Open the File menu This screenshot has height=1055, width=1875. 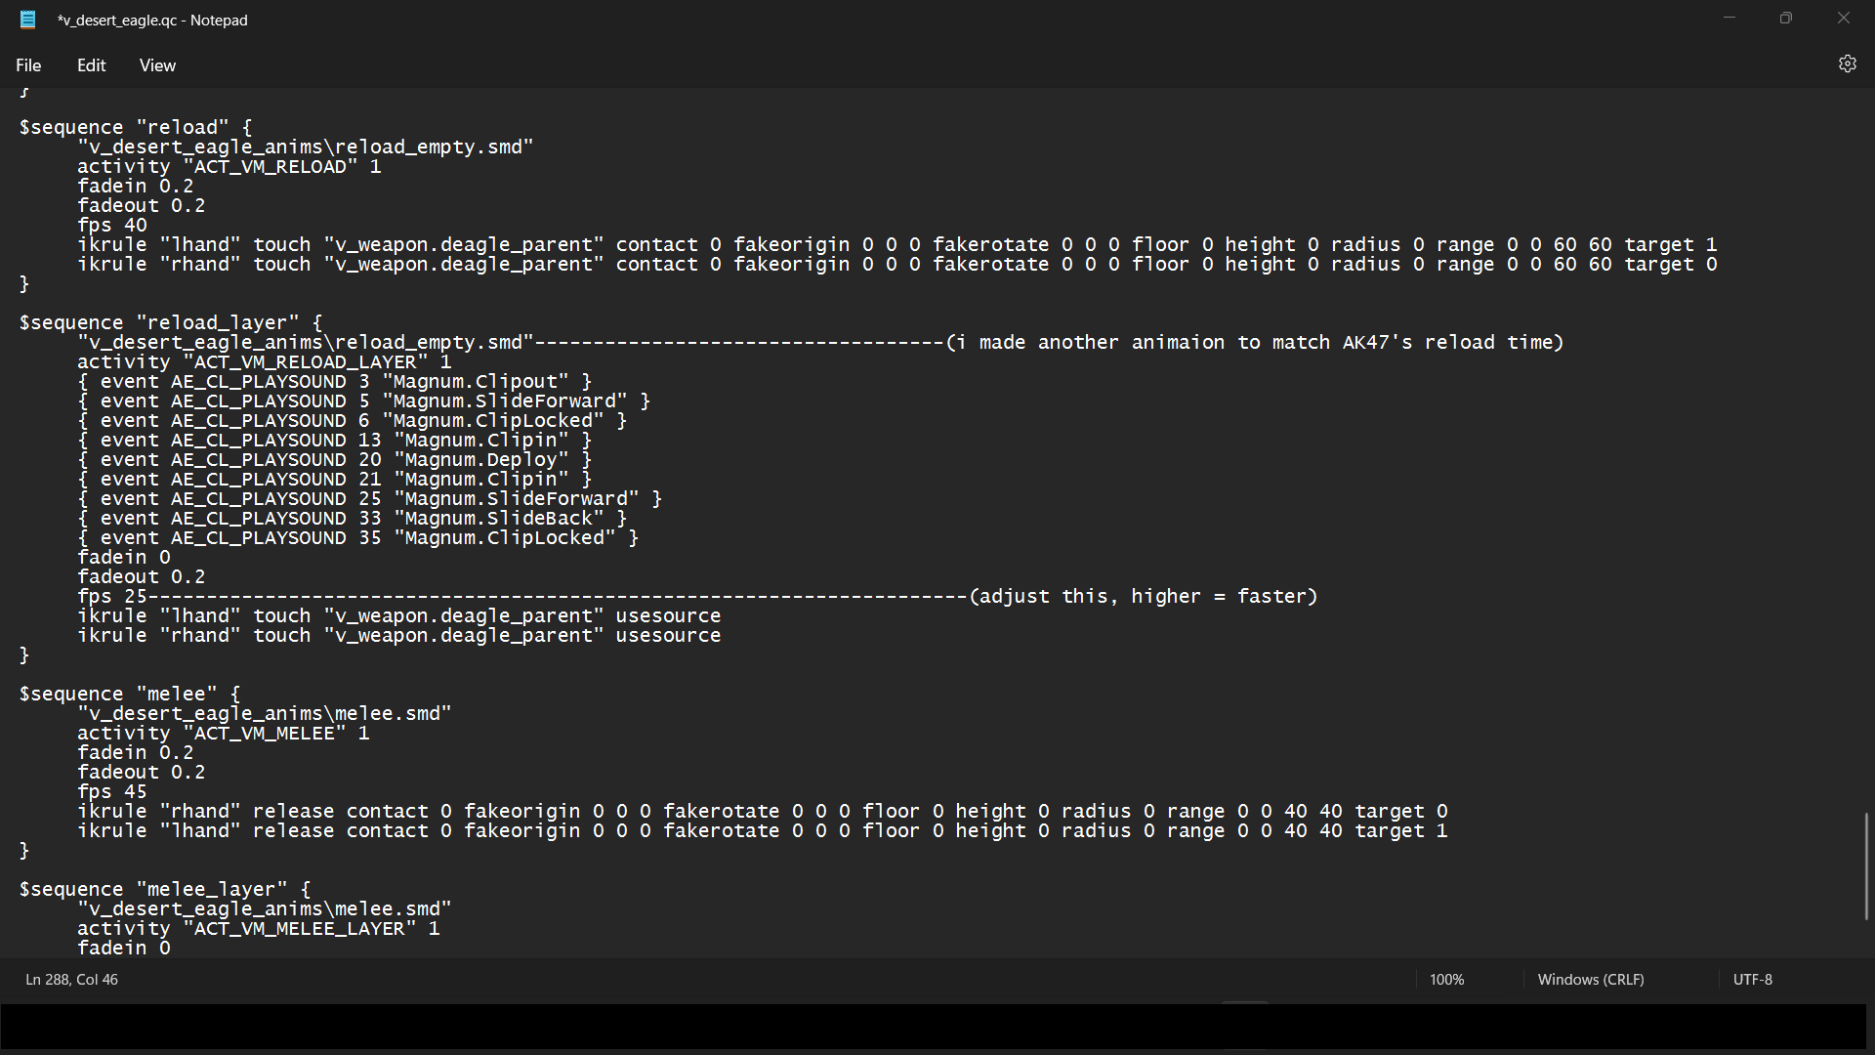[28, 65]
